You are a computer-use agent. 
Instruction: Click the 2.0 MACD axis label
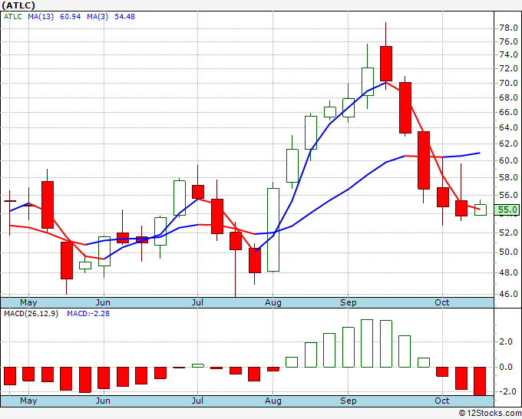(x=506, y=341)
